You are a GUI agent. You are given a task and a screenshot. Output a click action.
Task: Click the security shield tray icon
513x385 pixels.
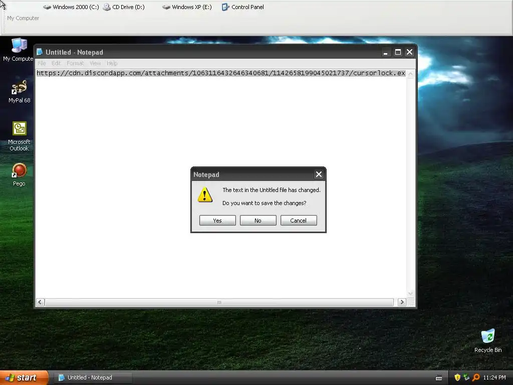(457, 377)
